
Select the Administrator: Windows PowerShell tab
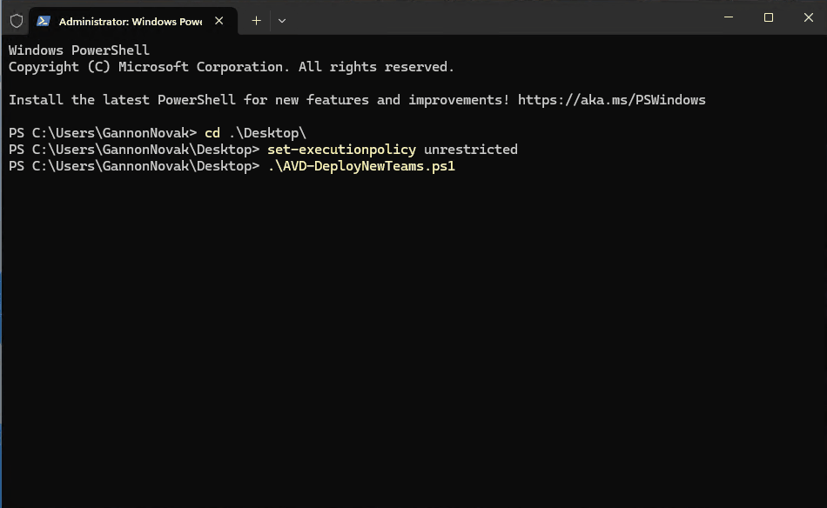click(x=130, y=21)
